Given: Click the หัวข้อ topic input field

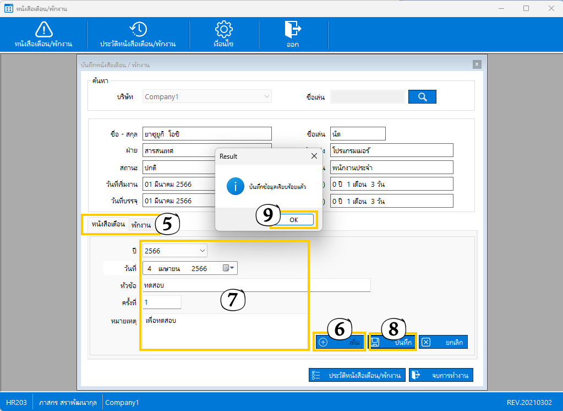Looking at the screenshot, I should [256, 285].
